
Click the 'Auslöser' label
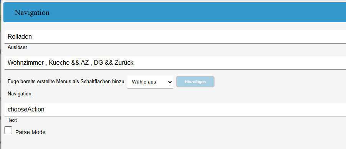pos(17,47)
